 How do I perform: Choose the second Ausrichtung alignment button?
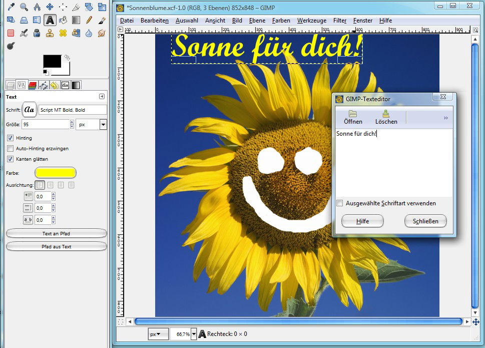click(51, 185)
